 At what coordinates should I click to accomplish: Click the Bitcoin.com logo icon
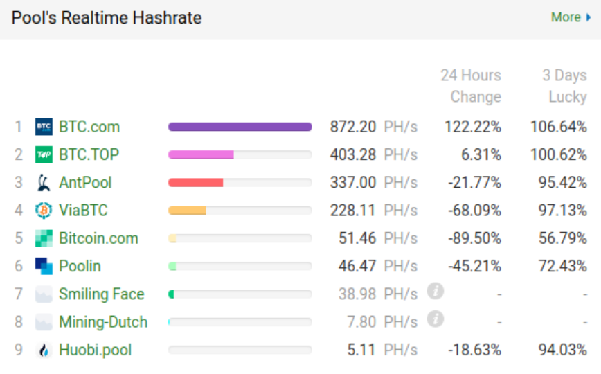point(44,238)
